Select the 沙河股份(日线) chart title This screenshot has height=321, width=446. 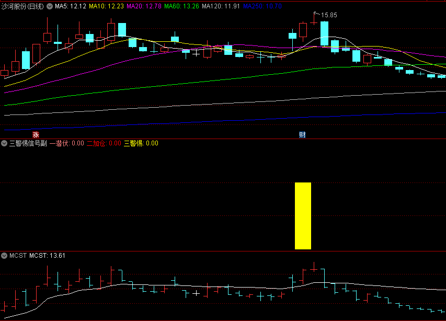pos(22,6)
